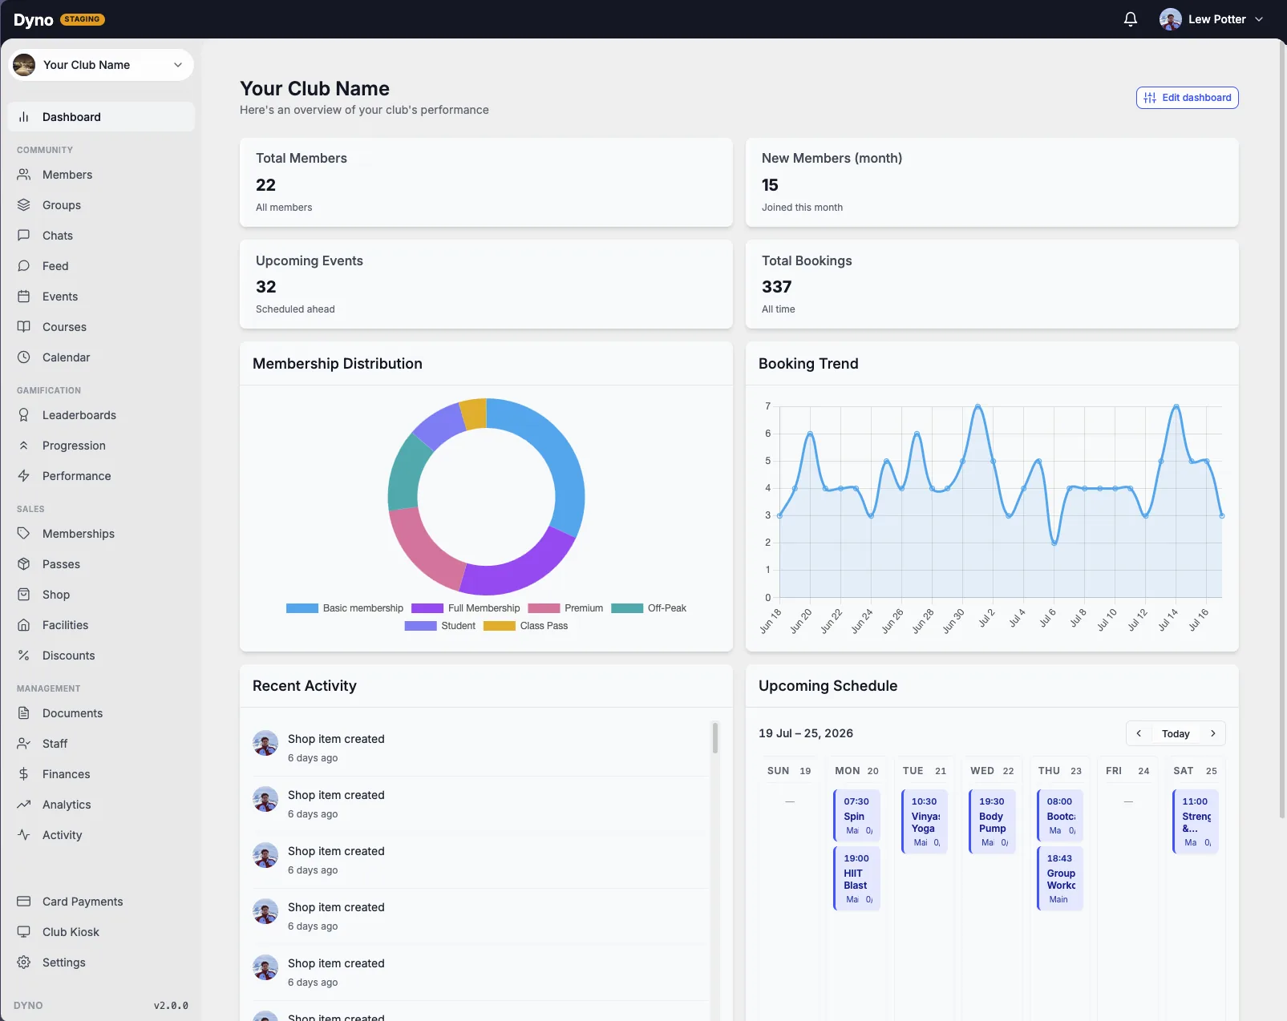Open the 07:30 Spin class event

coord(857,815)
